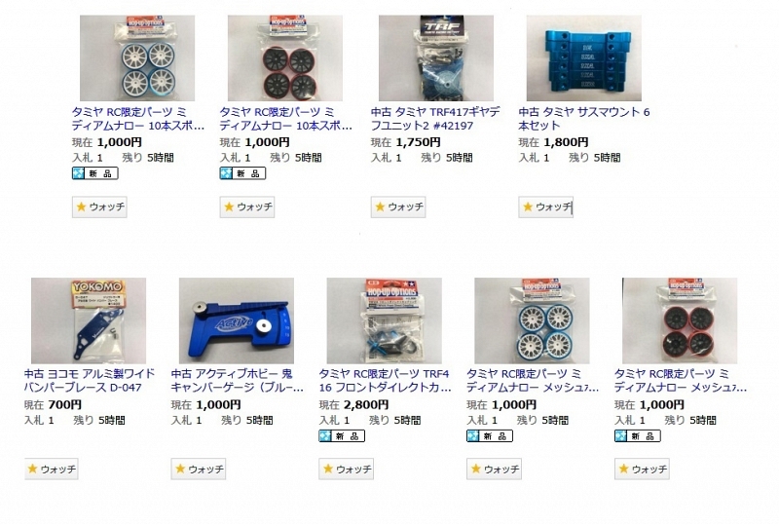Click the watch button under the blue suspension mount set

click(545, 207)
